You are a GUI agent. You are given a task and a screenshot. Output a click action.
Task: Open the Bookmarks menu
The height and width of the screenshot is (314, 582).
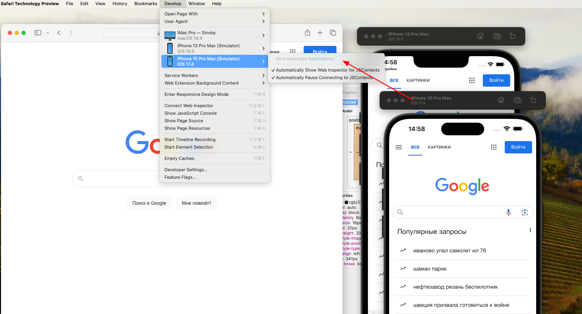[146, 4]
